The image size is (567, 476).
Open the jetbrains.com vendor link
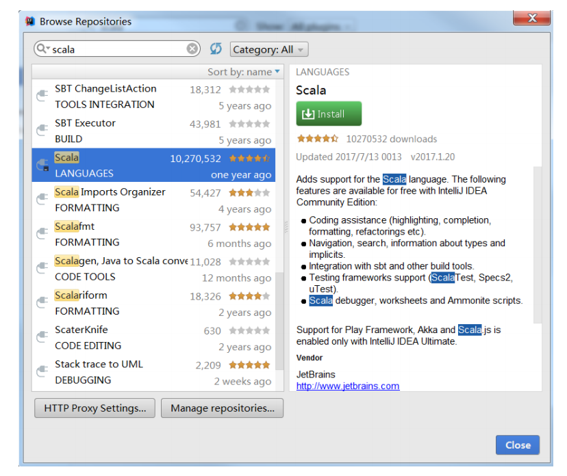coord(348,386)
